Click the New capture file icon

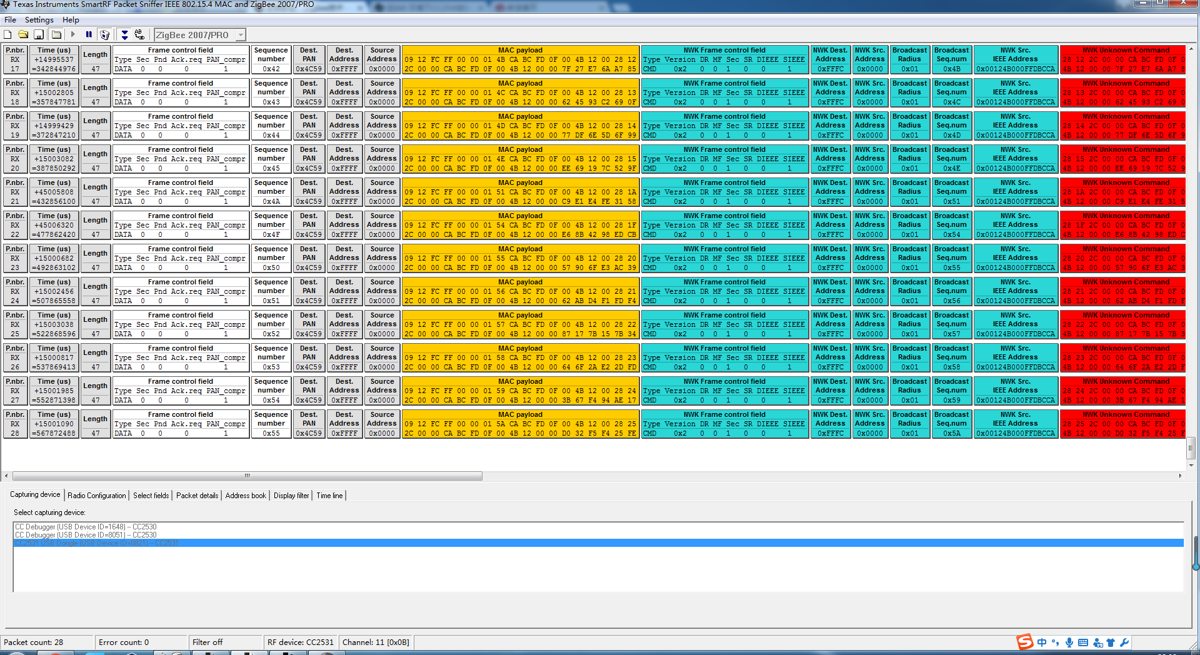point(8,35)
